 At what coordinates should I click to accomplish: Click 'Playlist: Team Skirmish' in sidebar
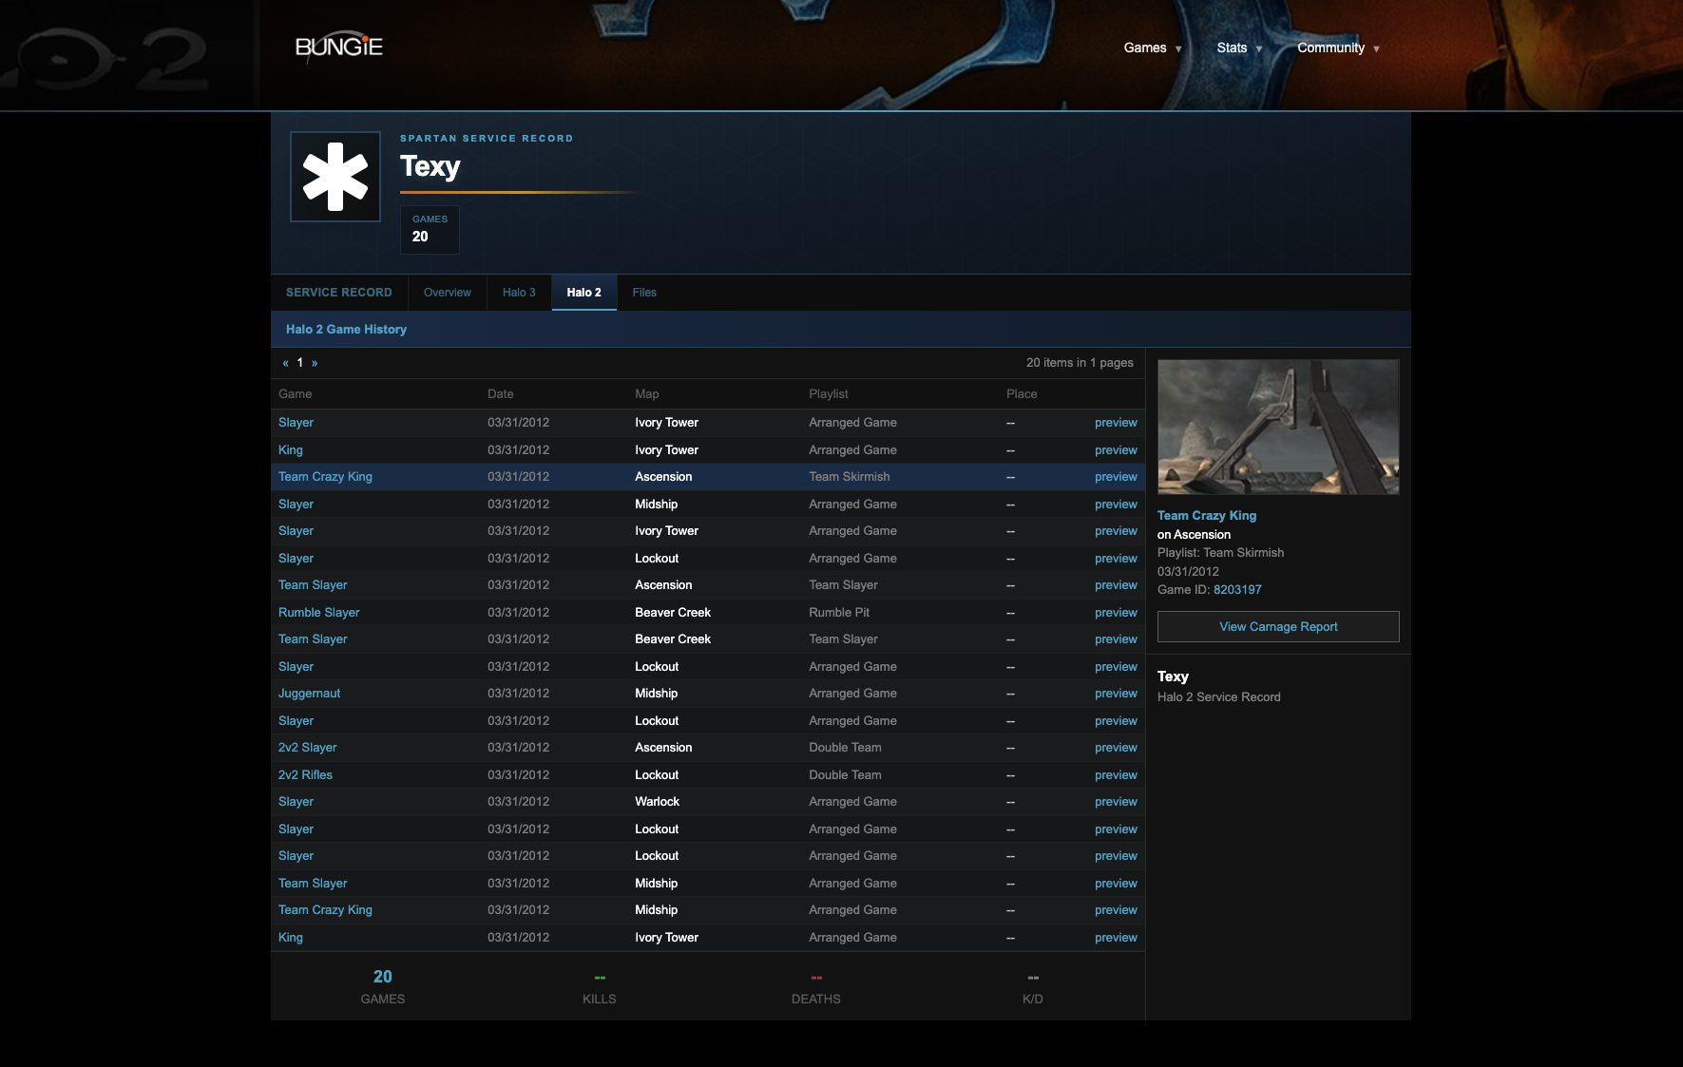coord(1220,553)
